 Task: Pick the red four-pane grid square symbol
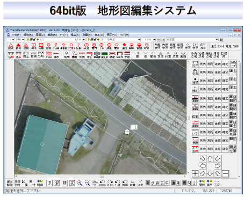(41, 46)
